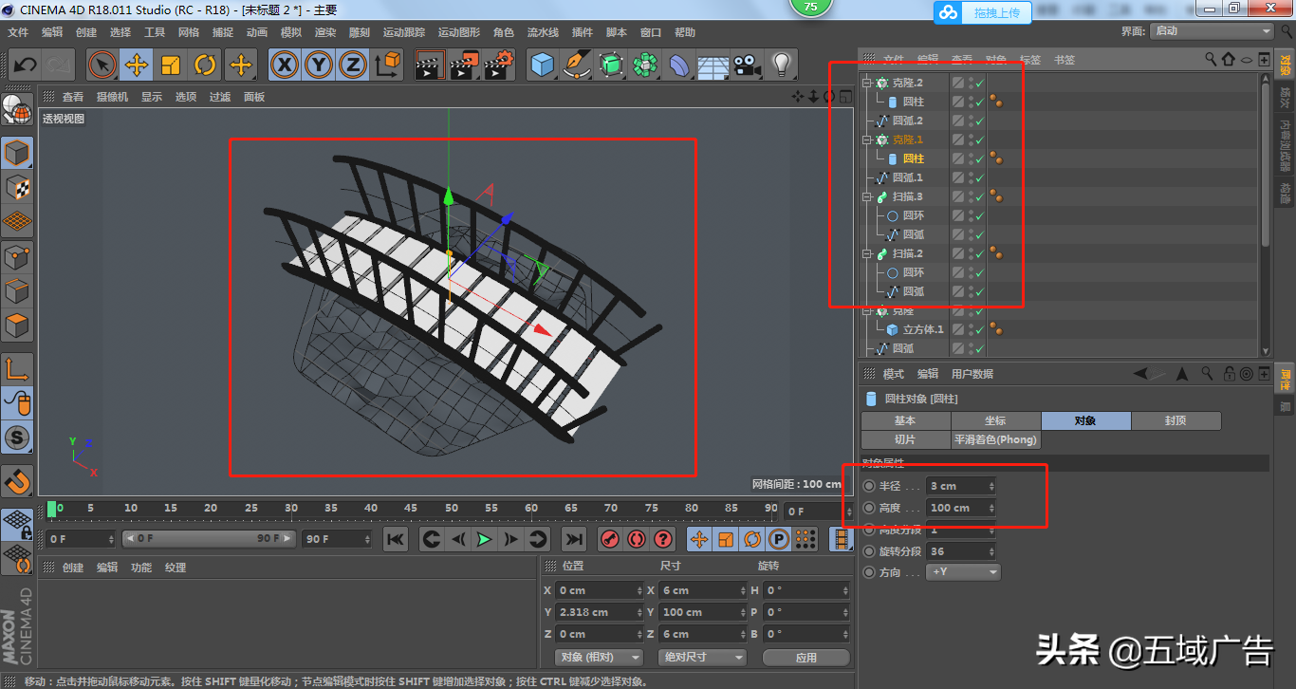
Task: Click the green MoGraph array icon
Action: 645,65
